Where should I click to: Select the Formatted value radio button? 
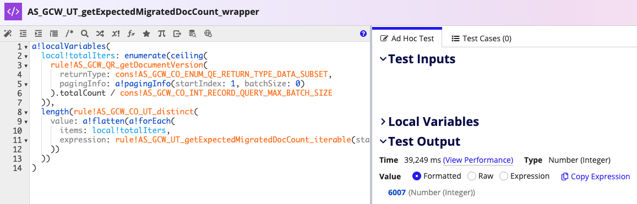416,176
